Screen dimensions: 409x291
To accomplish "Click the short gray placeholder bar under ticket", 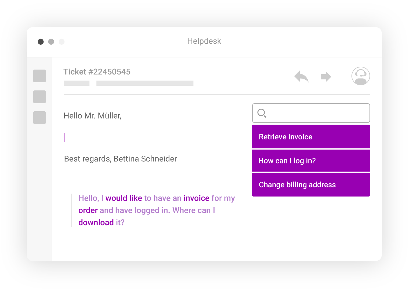I will pos(77,83).
